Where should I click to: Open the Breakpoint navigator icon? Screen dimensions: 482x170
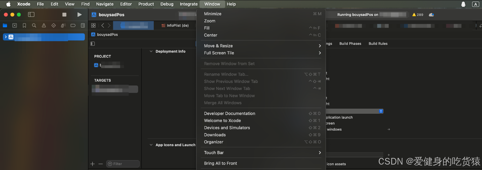pyautogui.click(x=73, y=25)
